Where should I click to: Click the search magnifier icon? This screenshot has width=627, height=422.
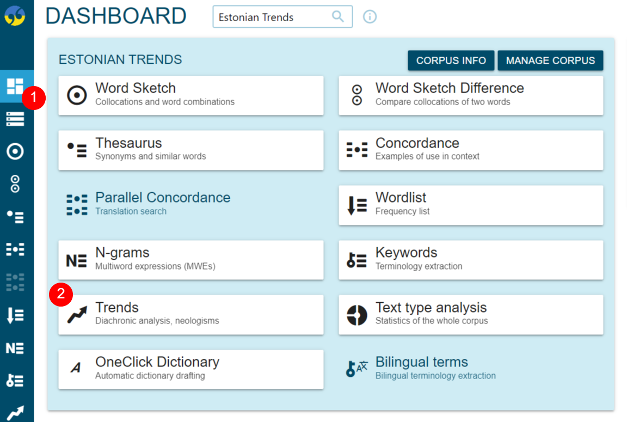339,17
